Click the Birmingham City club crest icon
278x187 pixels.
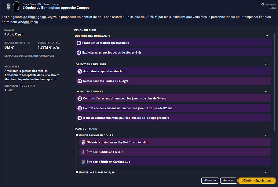[8, 6]
